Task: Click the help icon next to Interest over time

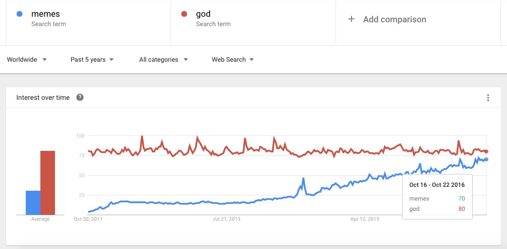Action: tap(80, 97)
